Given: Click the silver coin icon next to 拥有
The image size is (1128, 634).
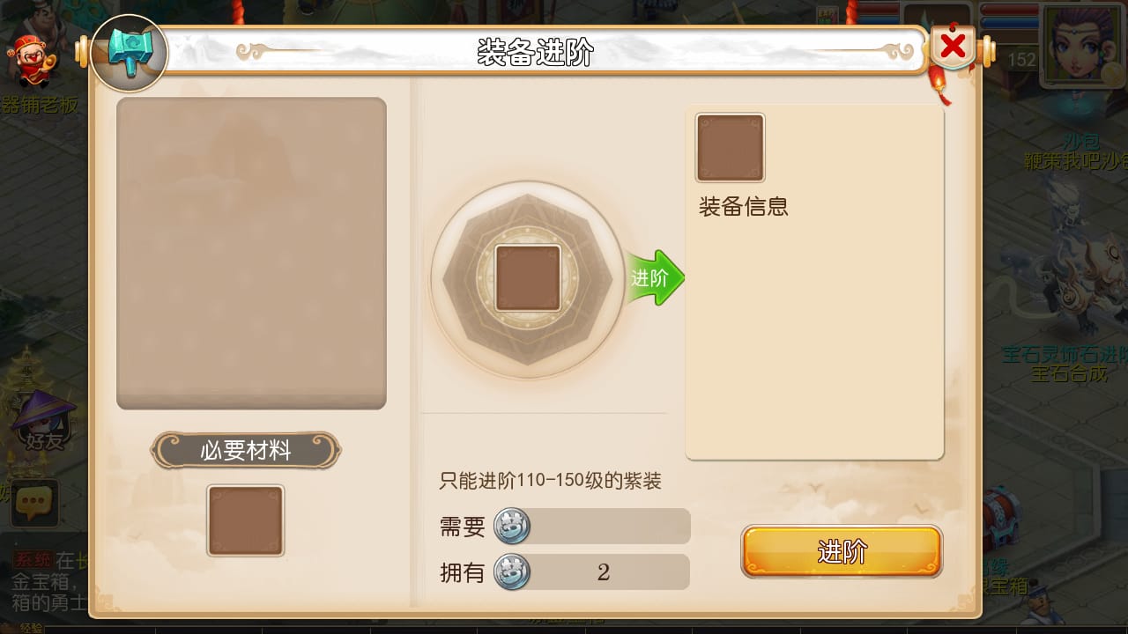Looking at the screenshot, I should point(512,572).
